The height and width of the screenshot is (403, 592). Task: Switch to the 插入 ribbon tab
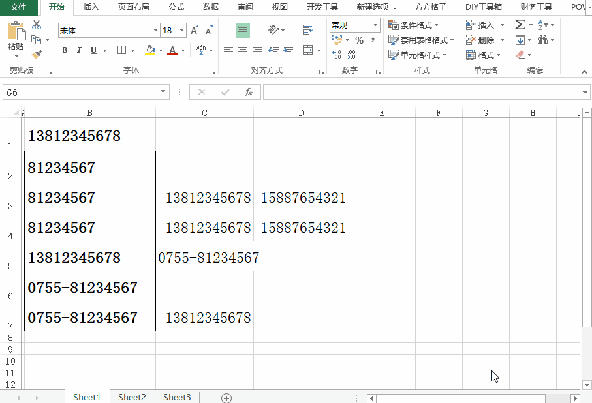pyautogui.click(x=91, y=7)
